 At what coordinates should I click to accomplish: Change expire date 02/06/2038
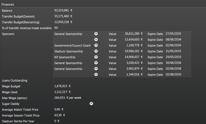[173, 69]
